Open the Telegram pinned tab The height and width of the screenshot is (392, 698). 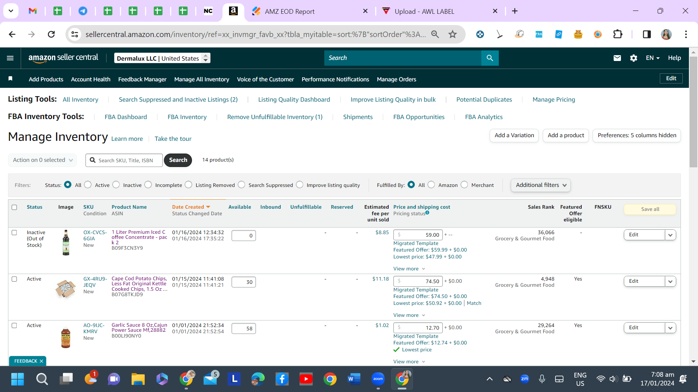(83, 11)
